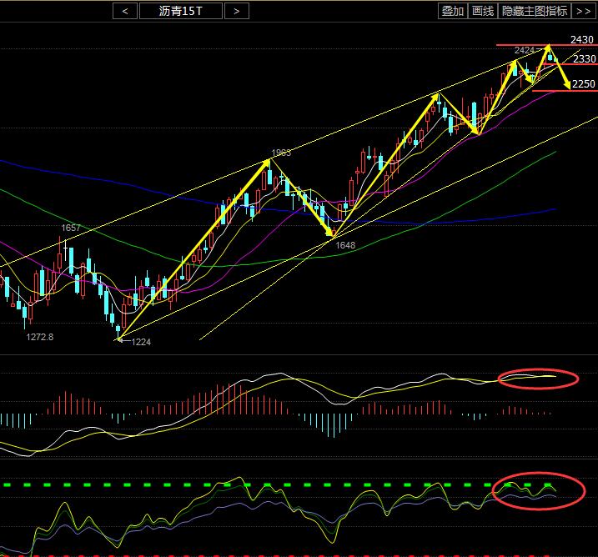Image resolution: width=598 pixels, height=557 pixels.
Task: Expand more toolbar options with >> button
Action: (x=584, y=11)
